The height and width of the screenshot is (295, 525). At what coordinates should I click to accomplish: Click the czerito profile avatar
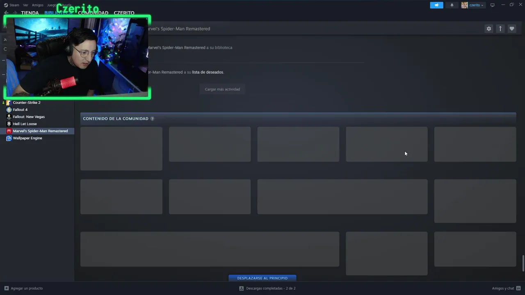point(464,5)
